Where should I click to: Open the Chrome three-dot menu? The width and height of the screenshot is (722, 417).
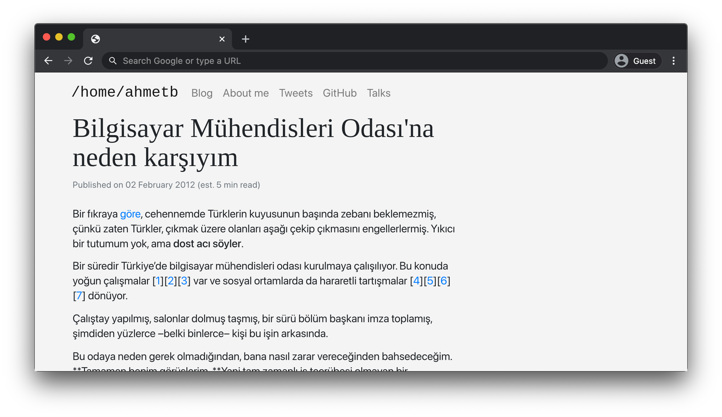(x=673, y=61)
